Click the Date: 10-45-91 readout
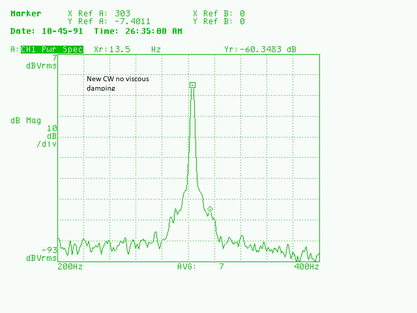This screenshot has width=417, height=313. [47, 31]
